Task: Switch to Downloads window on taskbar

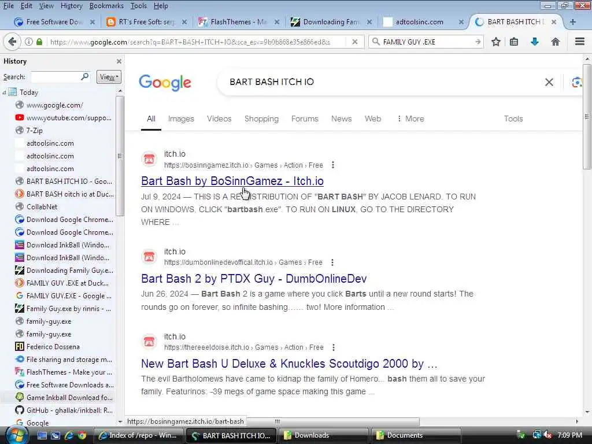Action: (323, 435)
